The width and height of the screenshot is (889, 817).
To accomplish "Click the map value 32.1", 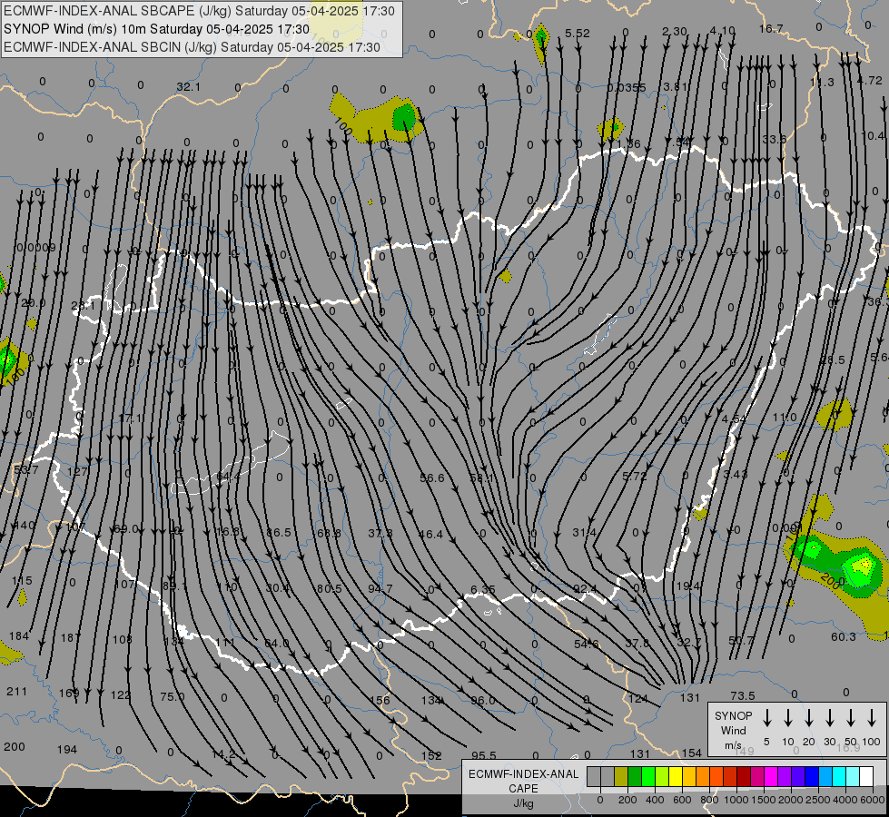I will coord(188,87).
